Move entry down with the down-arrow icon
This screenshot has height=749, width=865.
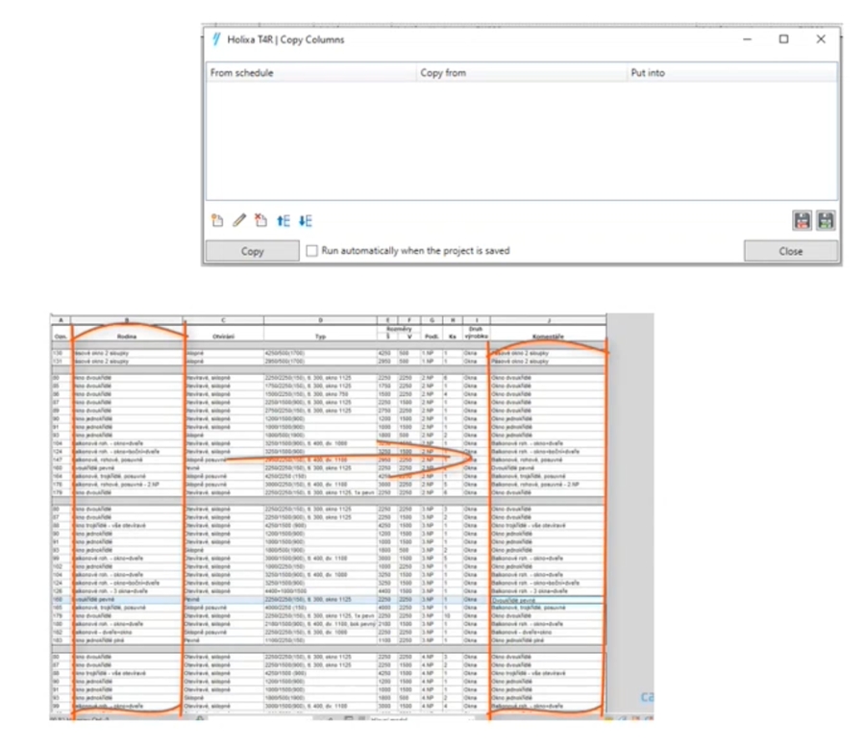point(305,220)
